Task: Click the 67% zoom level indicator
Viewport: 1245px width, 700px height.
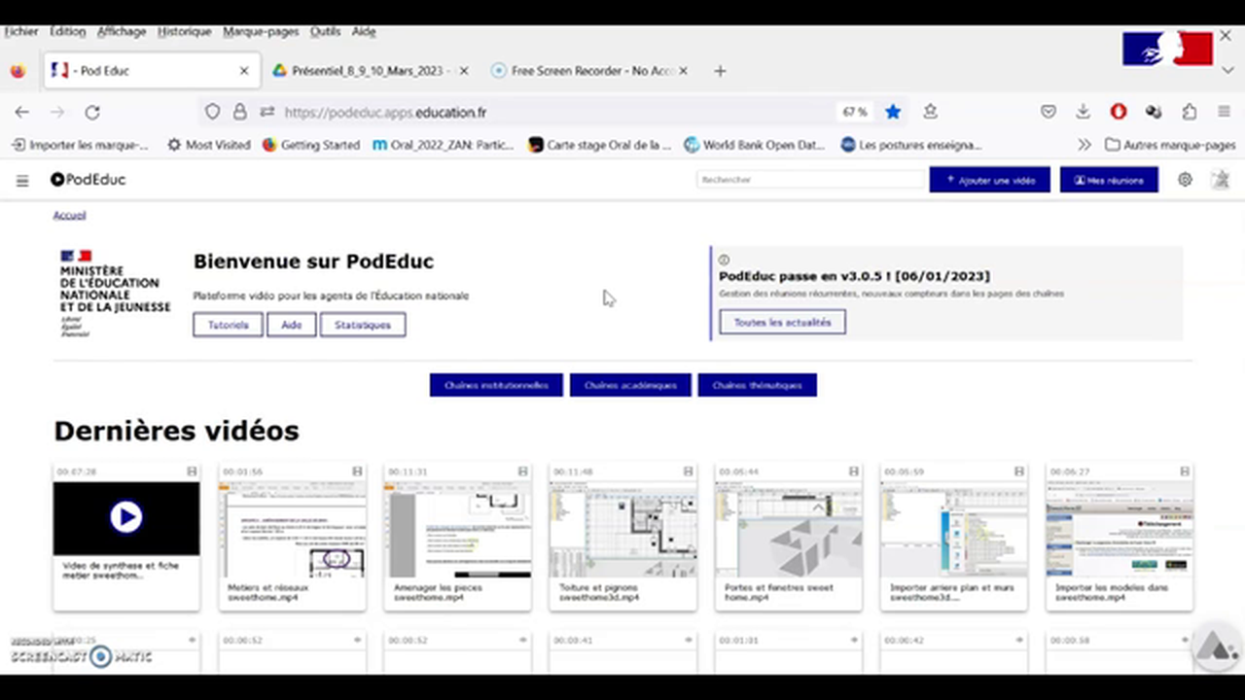Action: (x=855, y=112)
